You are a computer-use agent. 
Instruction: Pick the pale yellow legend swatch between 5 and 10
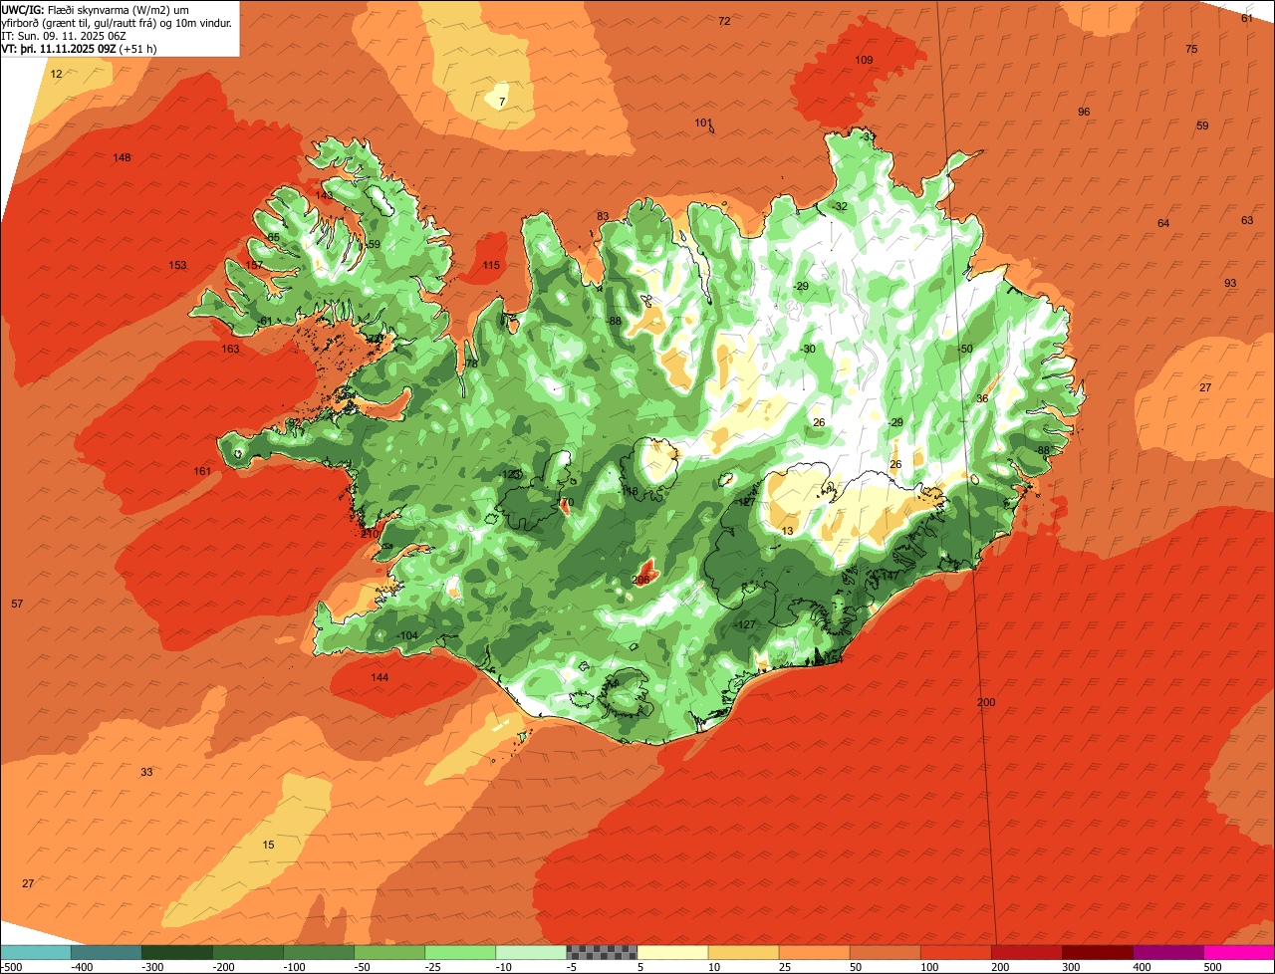(672, 951)
